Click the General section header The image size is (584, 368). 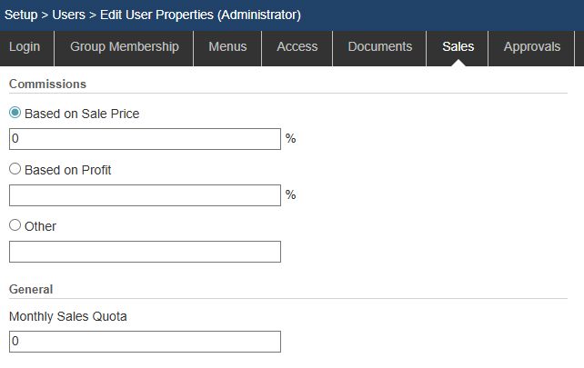(31, 289)
